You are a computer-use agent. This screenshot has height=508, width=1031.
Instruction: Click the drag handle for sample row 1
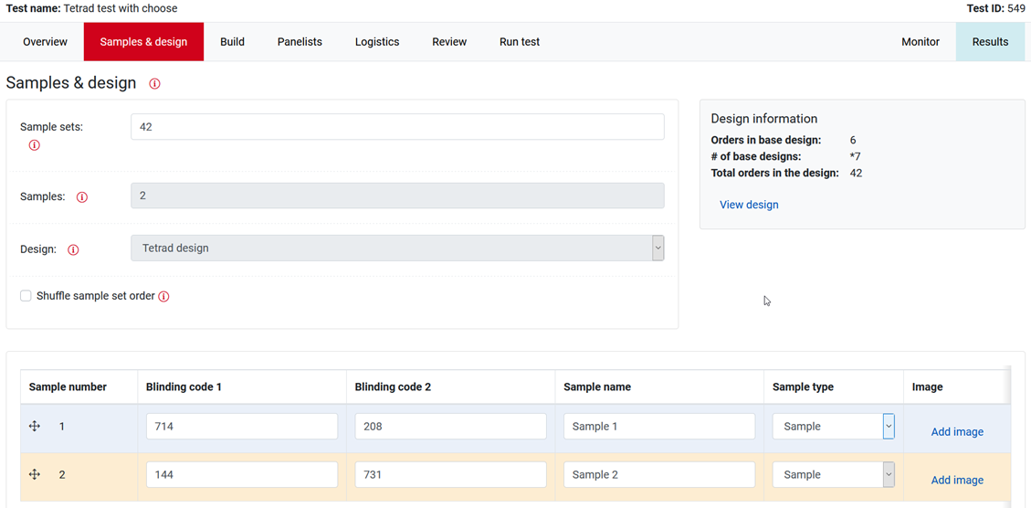pos(35,427)
